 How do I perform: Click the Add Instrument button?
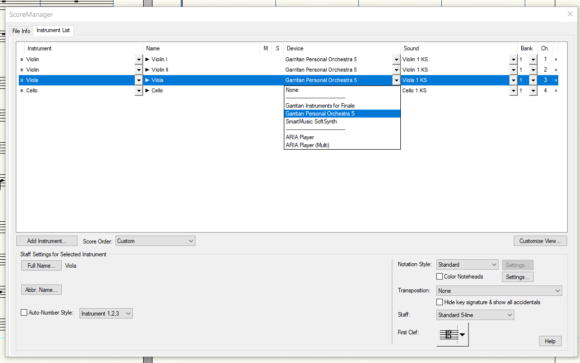tap(47, 241)
